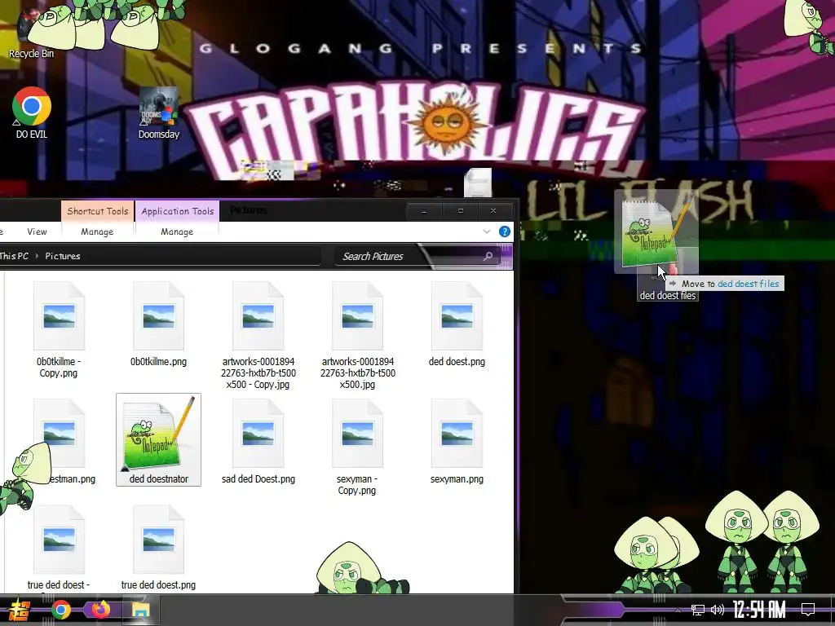835x626 pixels.
Task: Open the volume tray icon
Action: click(x=718, y=610)
